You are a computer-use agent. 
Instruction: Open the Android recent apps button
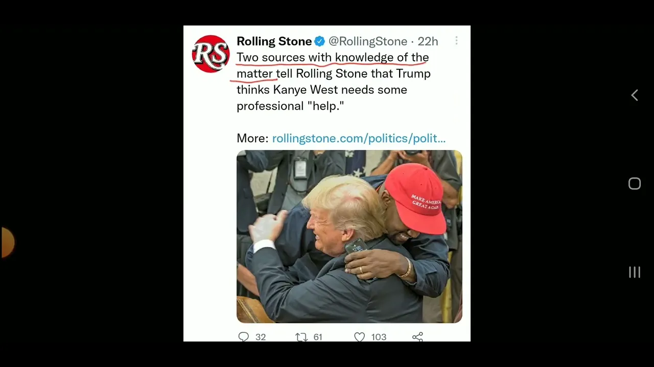[635, 272]
